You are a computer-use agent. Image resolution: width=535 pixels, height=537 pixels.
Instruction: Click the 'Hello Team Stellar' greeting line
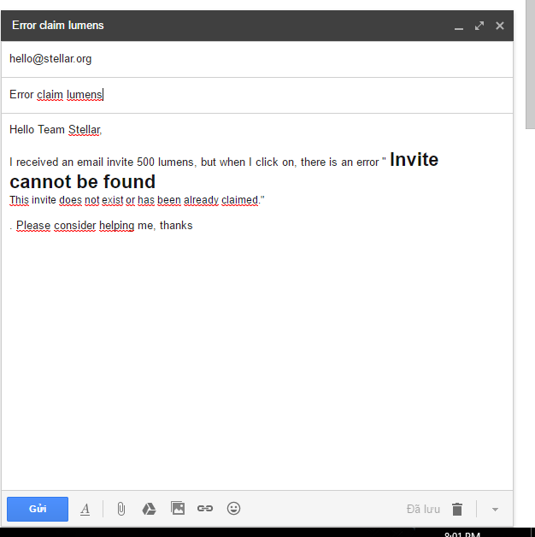tap(56, 130)
